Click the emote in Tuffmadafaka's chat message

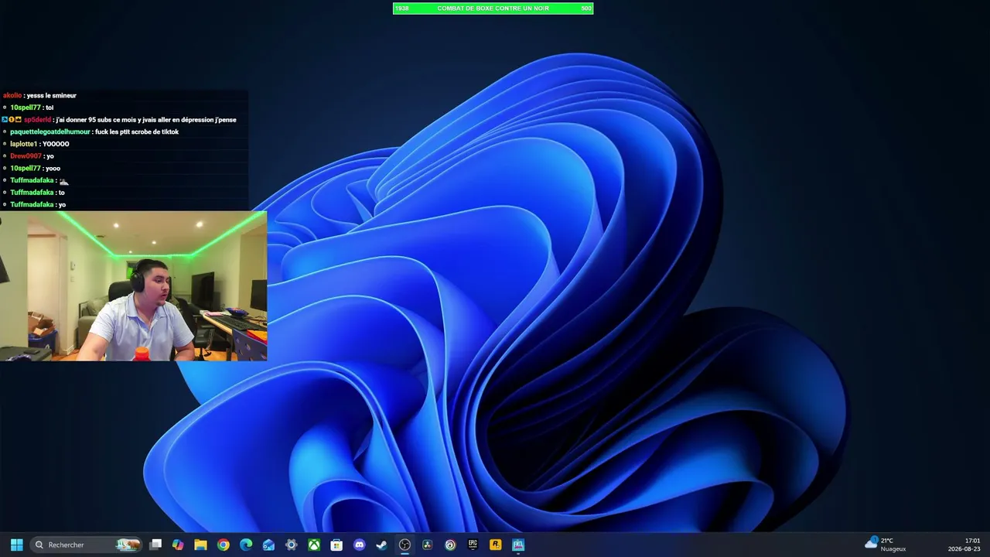point(63,180)
